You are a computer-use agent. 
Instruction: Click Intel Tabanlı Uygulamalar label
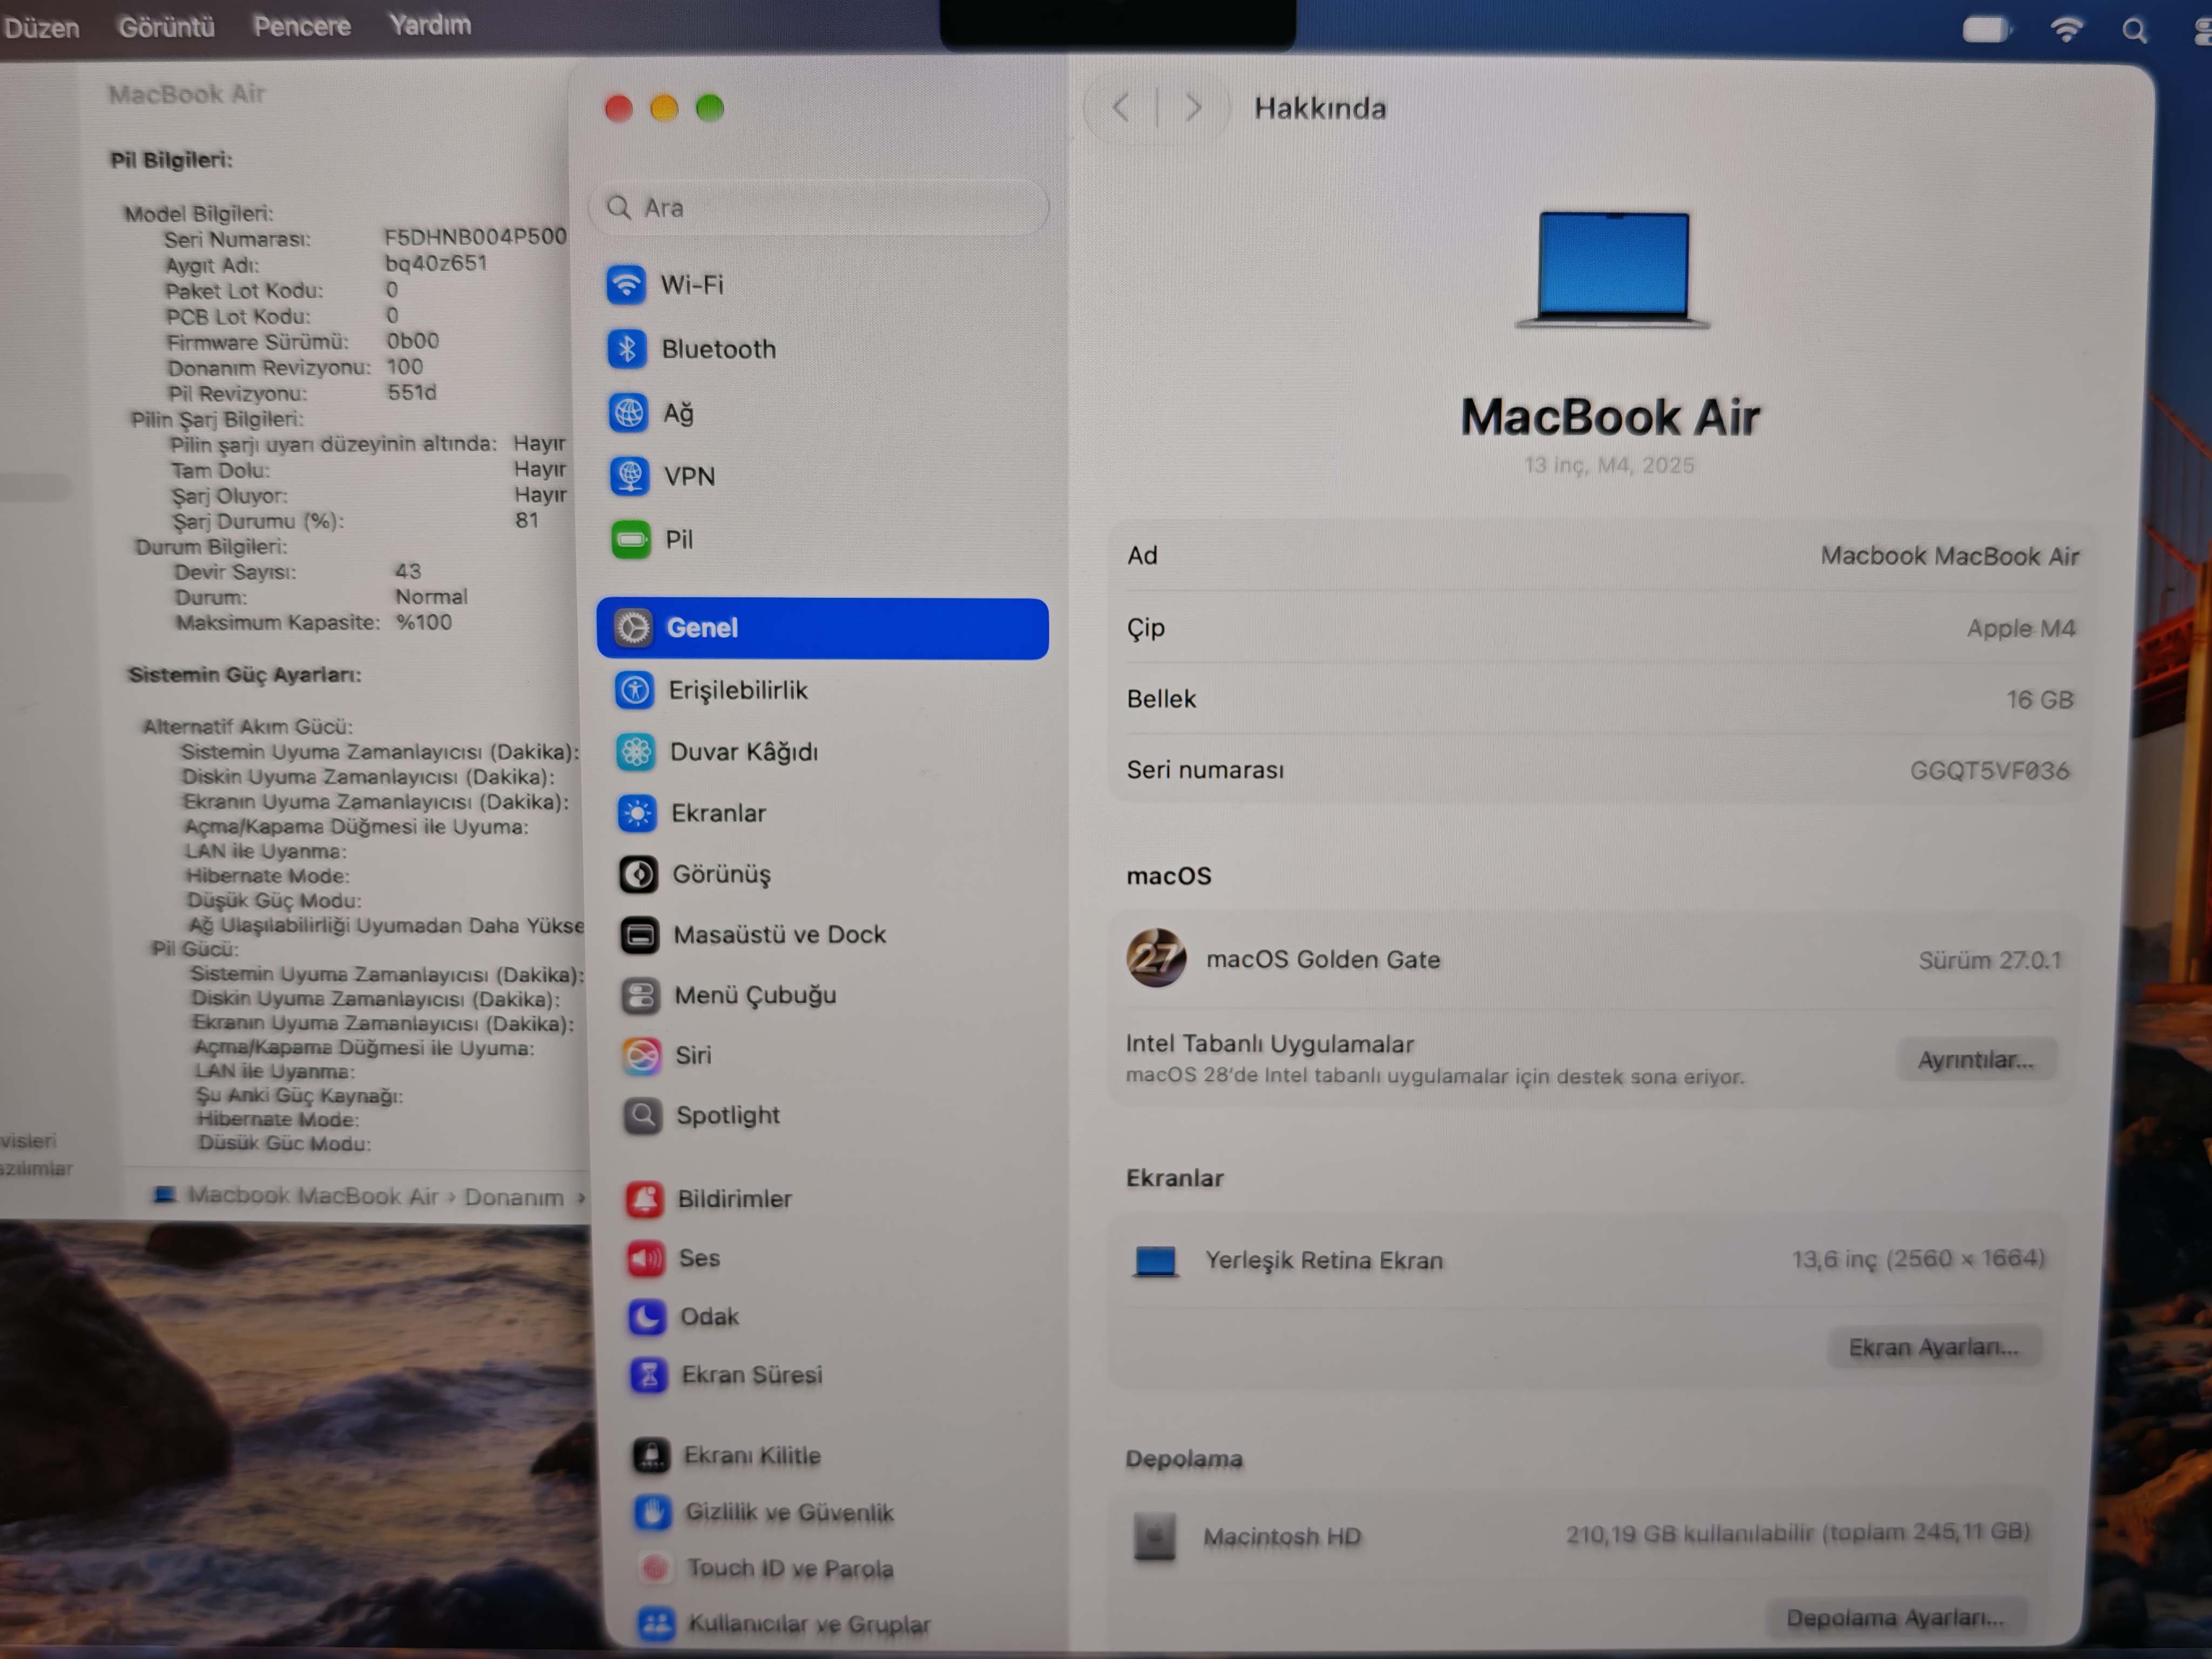1270,1044
